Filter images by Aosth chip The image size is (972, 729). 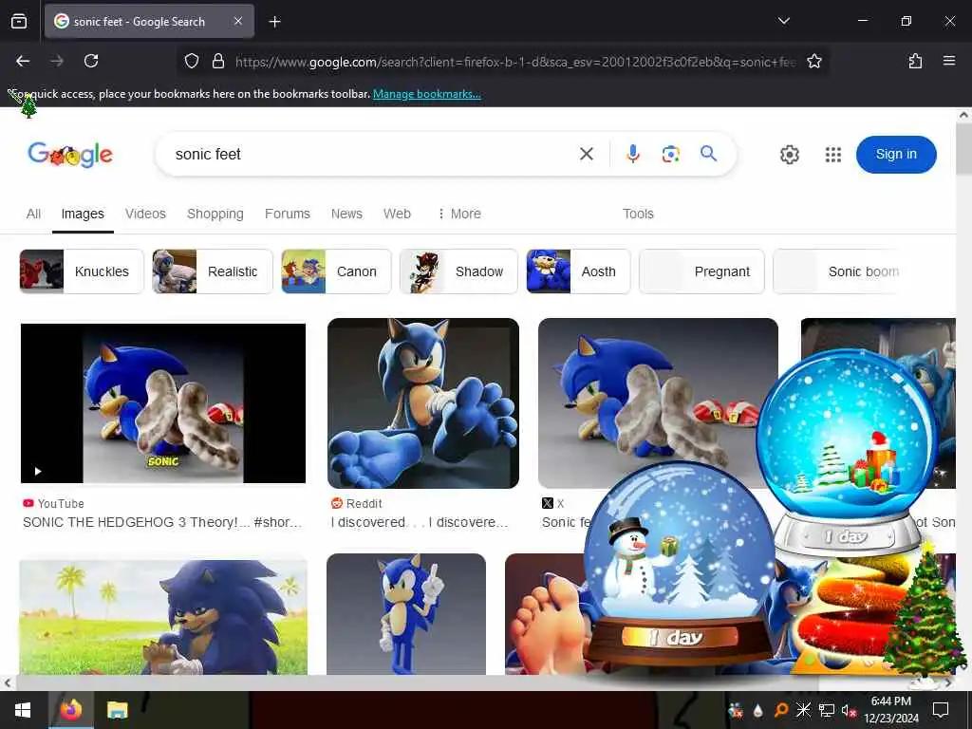click(578, 271)
